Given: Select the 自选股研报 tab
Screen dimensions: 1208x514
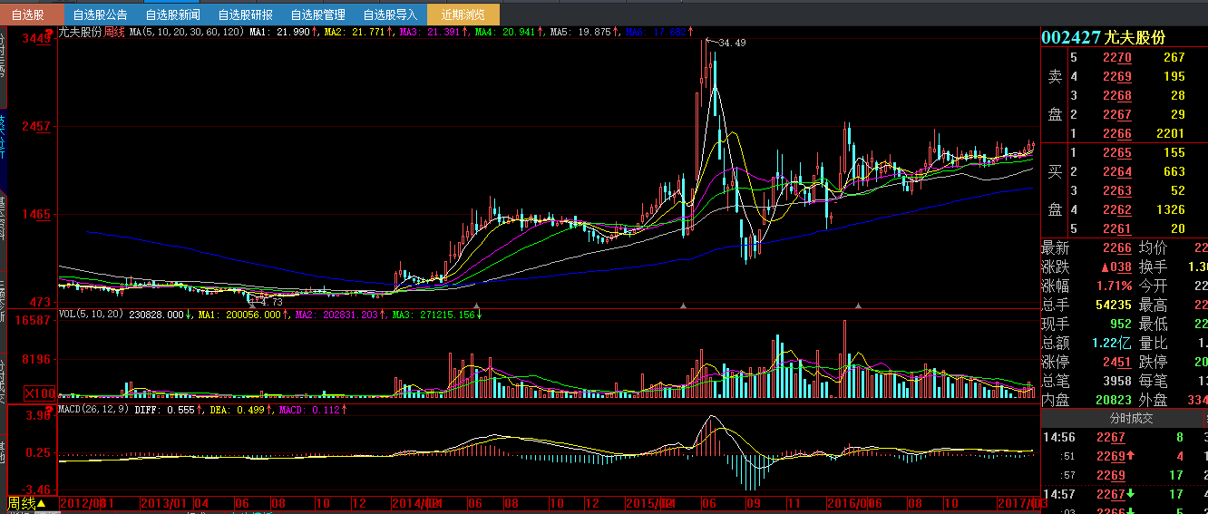Looking at the screenshot, I should [245, 15].
